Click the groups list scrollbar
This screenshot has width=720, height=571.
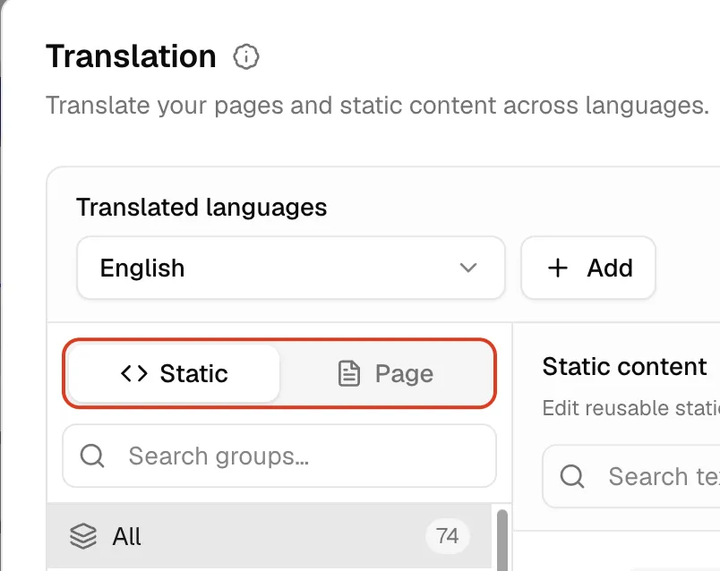(x=502, y=541)
